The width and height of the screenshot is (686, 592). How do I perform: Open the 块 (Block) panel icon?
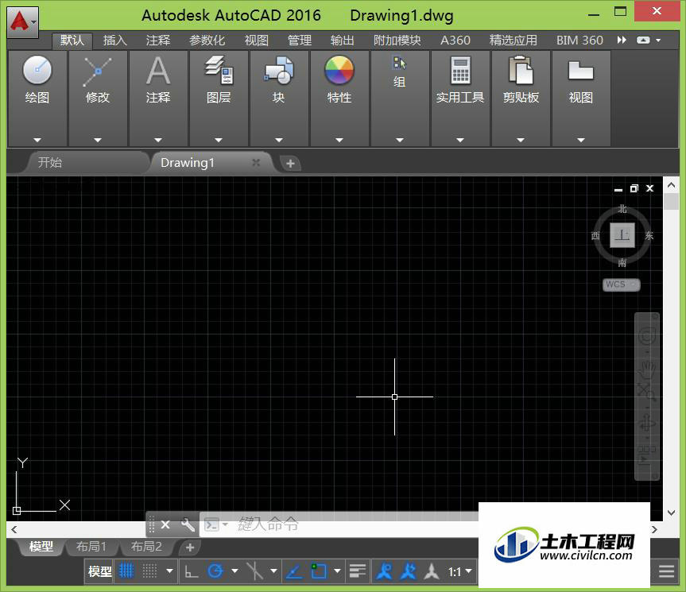(279, 70)
